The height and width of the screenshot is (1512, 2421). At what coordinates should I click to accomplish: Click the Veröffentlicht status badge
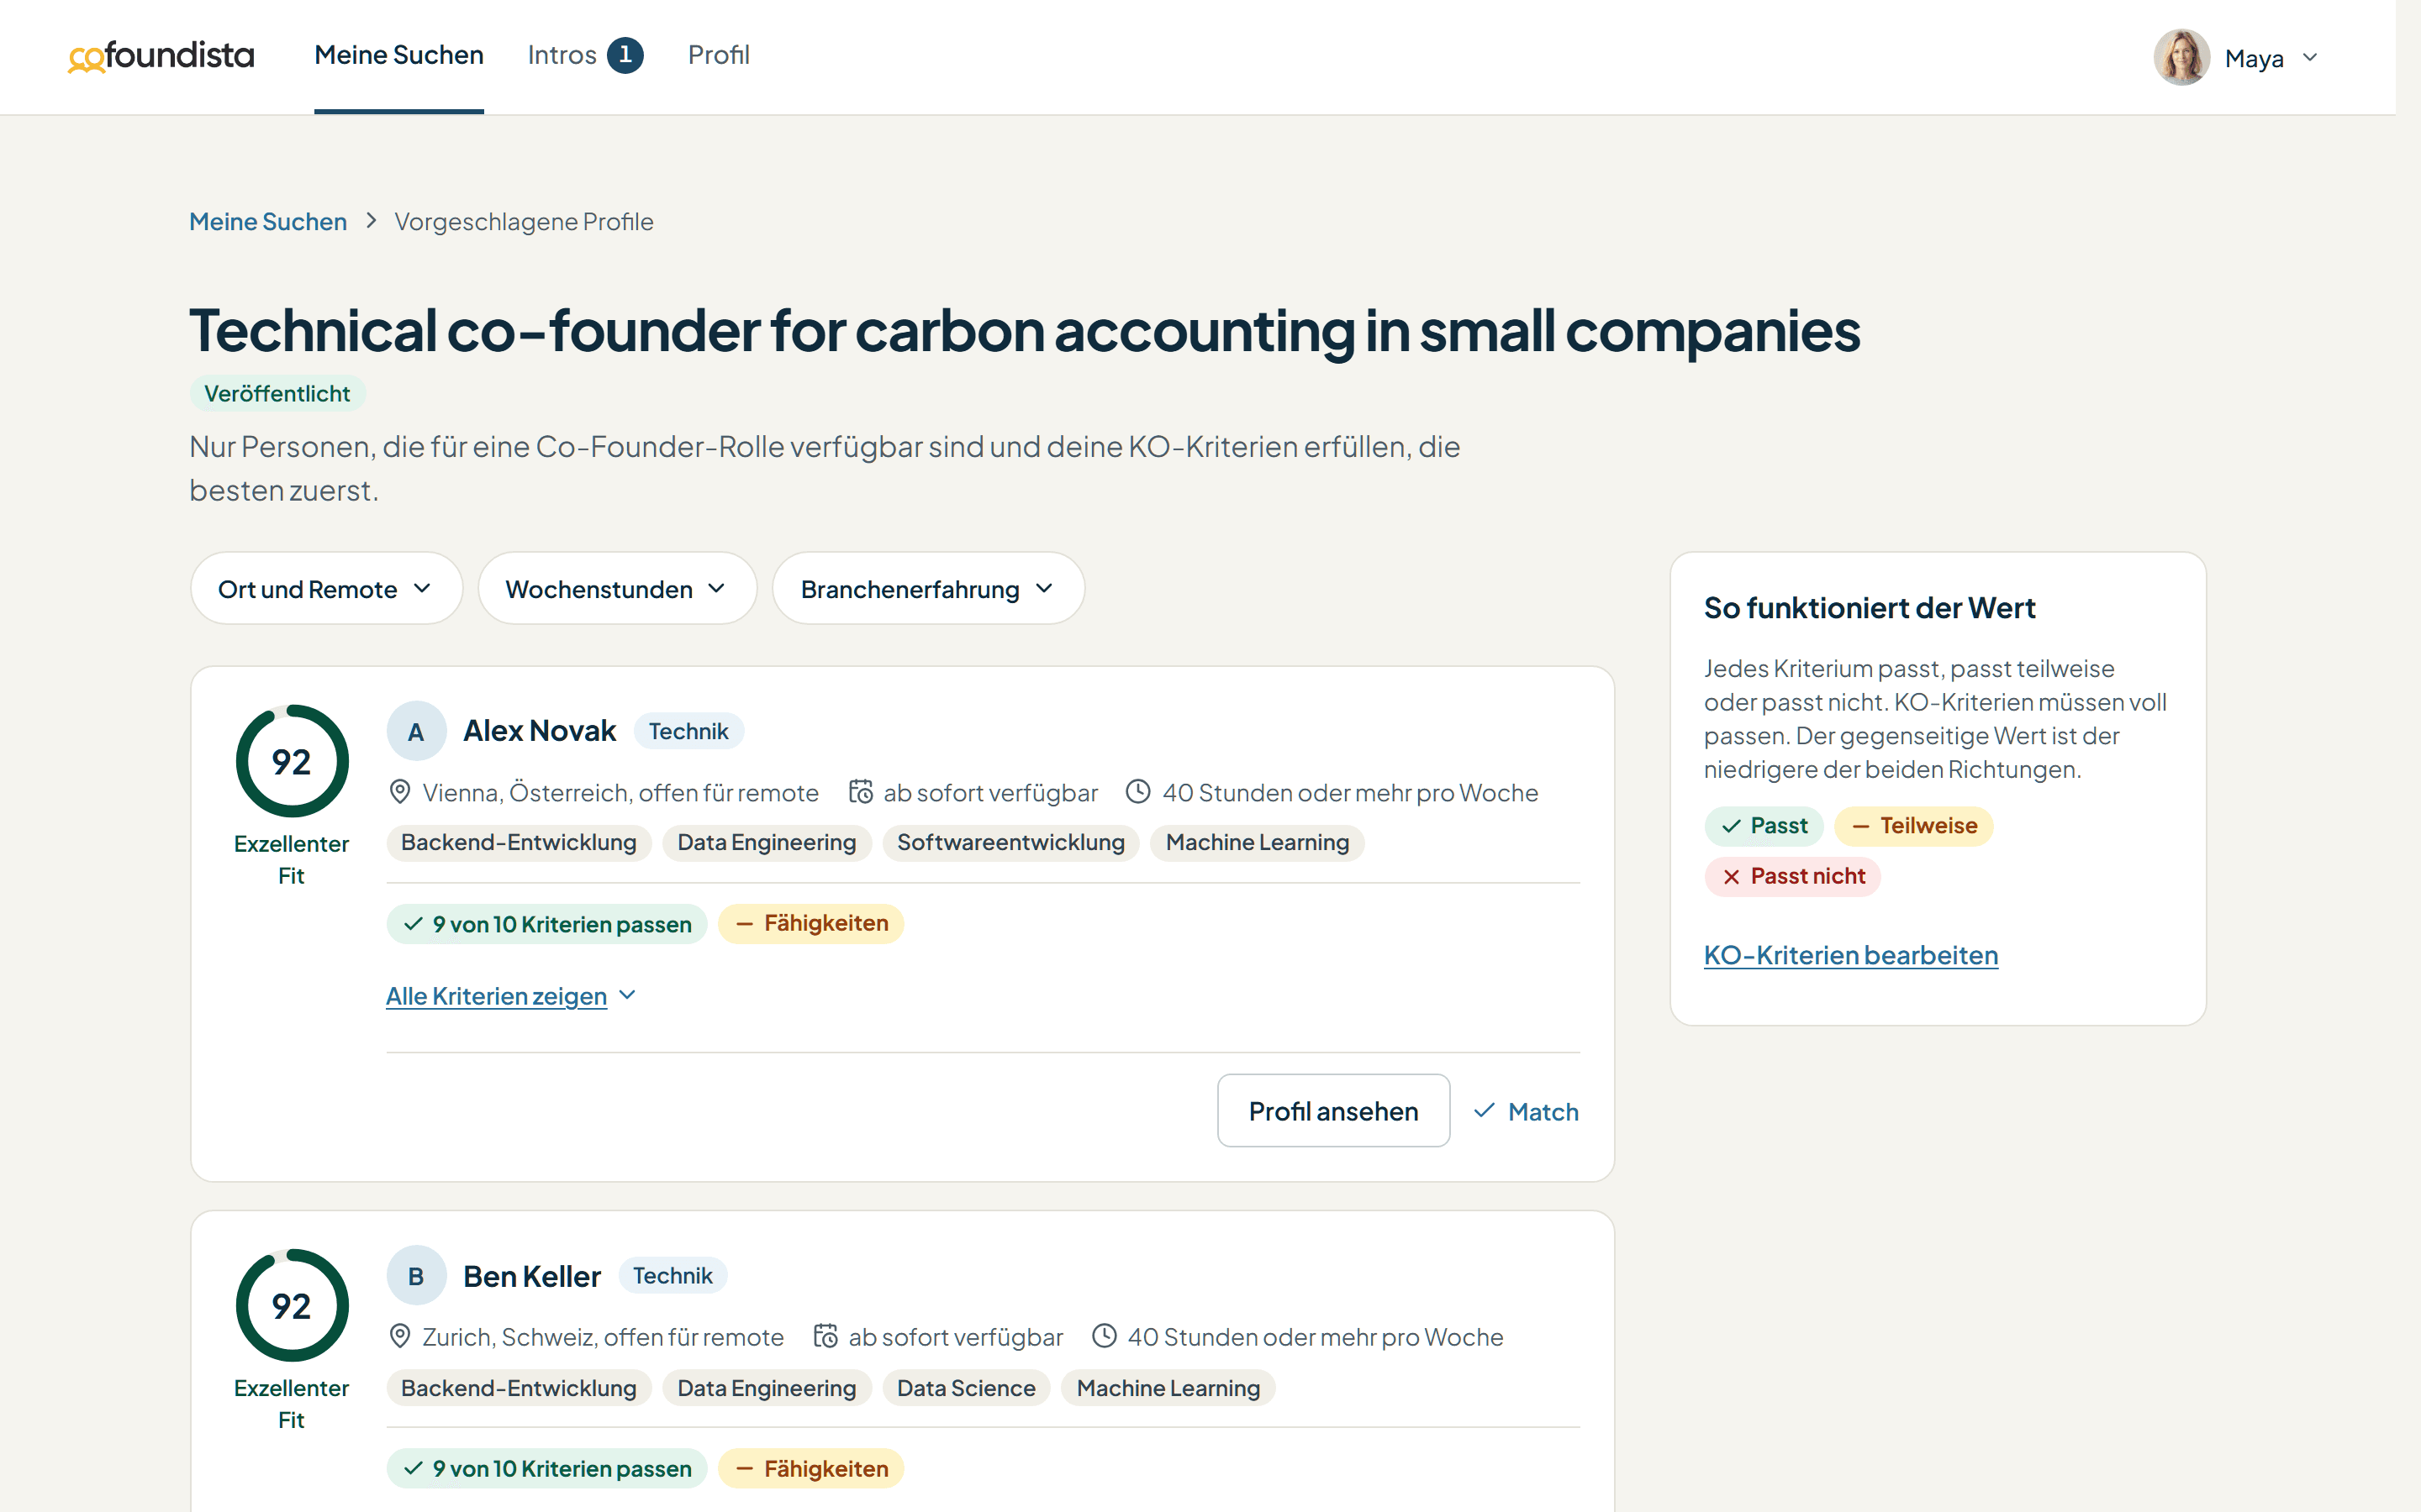277,393
